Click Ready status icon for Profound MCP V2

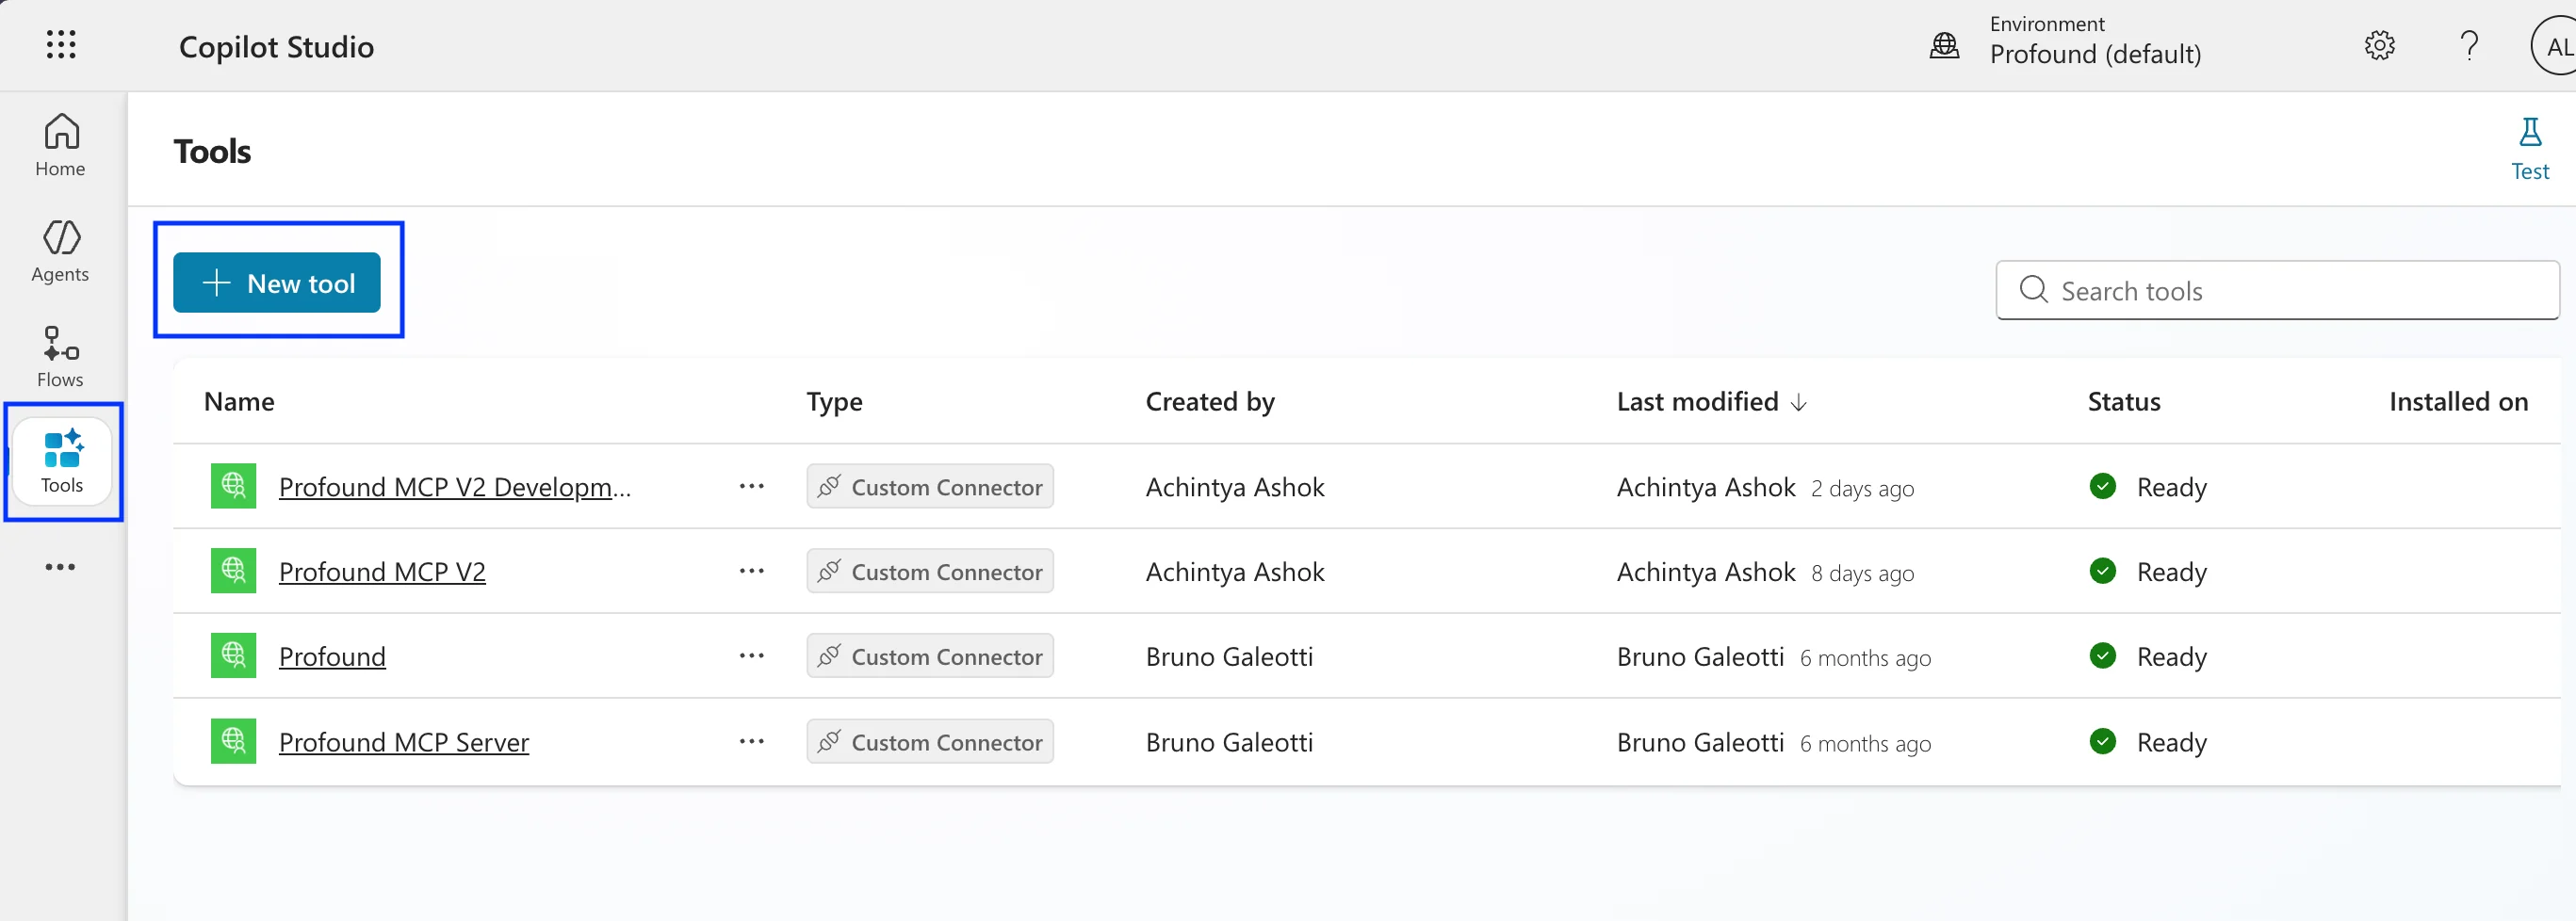coord(2103,571)
